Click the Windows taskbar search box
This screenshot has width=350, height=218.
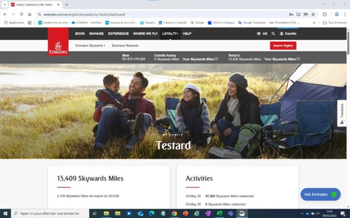(x=50, y=214)
